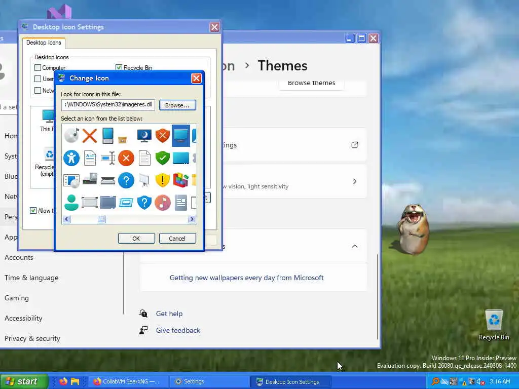Select the red shield with X icon
Screen dimensions: 519x389
(x=163, y=136)
